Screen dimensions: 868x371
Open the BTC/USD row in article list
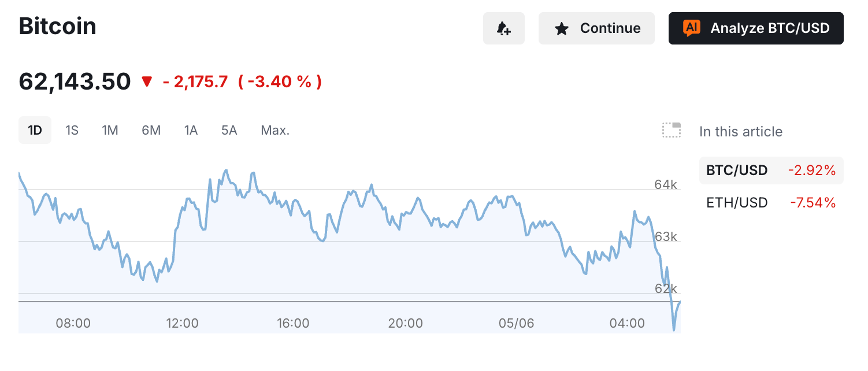[x=771, y=170]
